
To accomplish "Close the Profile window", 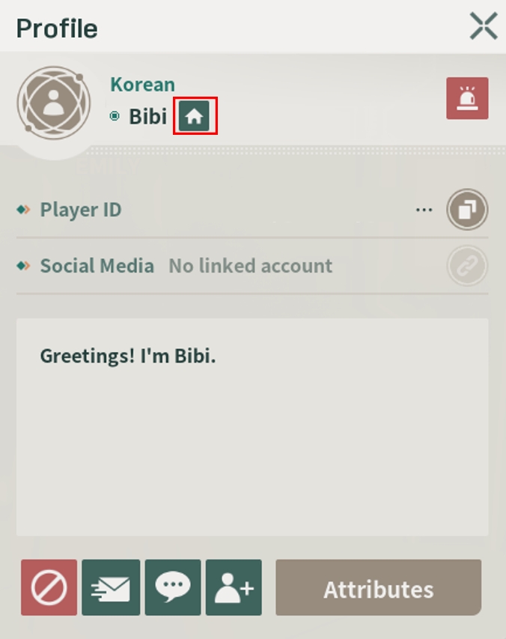I will pyautogui.click(x=484, y=26).
